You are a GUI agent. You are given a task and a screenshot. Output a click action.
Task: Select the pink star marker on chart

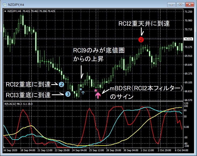96,91
